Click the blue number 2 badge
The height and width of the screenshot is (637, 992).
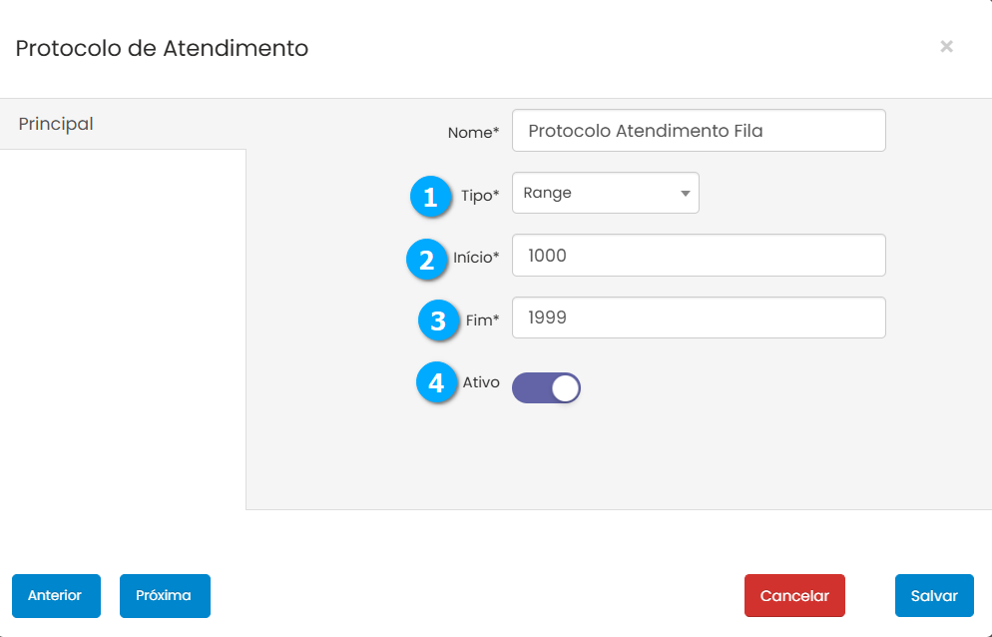pos(426,260)
